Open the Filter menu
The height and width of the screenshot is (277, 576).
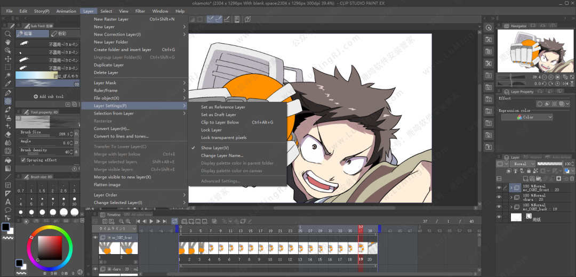(140, 11)
